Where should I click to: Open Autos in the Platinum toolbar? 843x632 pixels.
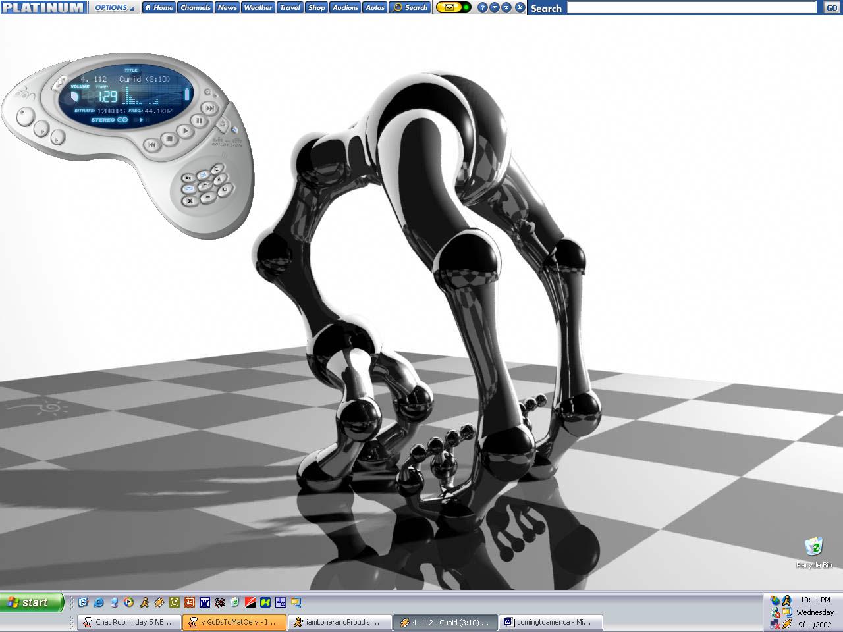tap(375, 7)
